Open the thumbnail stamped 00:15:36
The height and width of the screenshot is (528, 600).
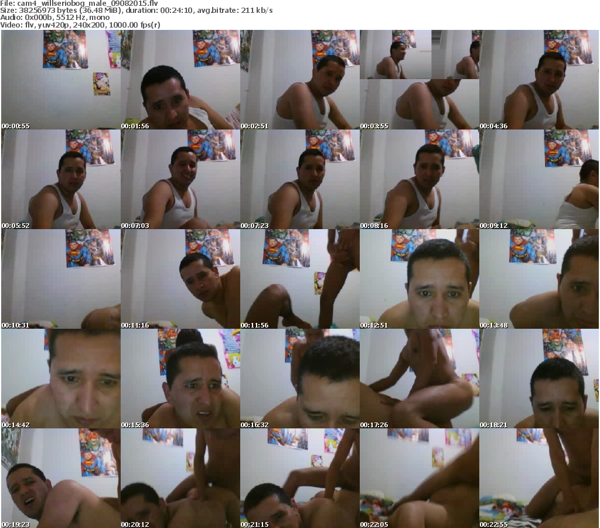180,379
